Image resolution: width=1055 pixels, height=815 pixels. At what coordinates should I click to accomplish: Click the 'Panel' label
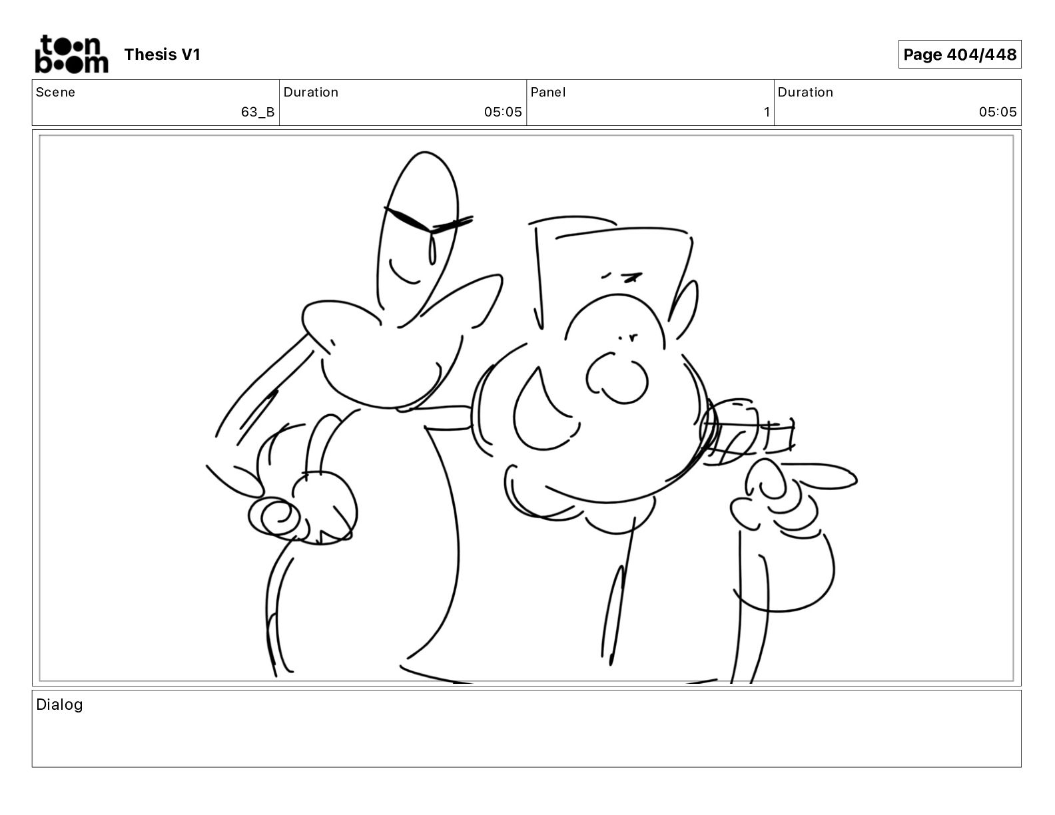[x=548, y=92]
